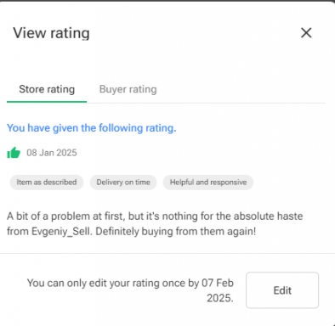Click the review comment's first line
This screenshot has height=326, width=335.
(x=155, y=216)
